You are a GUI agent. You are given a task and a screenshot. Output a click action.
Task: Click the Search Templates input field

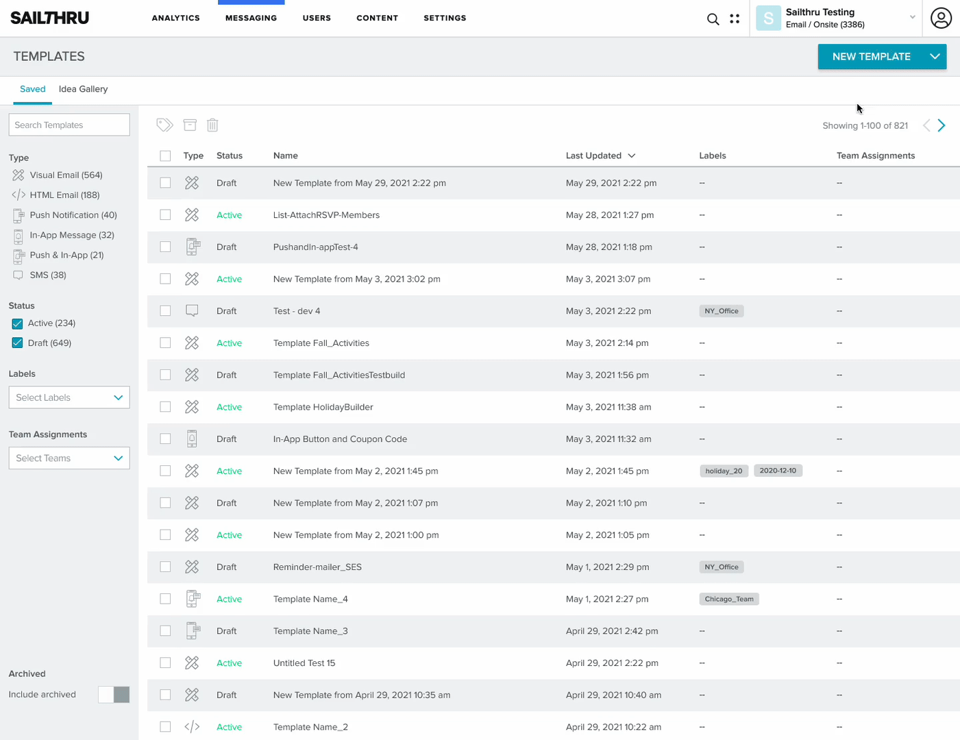pyautogui.click(x=69, y=125)
